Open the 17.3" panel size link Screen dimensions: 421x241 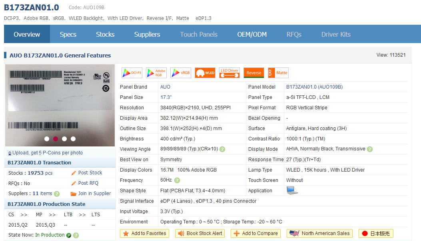pos(166,97)
